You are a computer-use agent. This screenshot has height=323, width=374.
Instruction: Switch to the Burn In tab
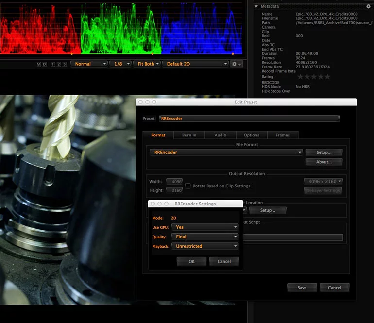(x=189, y=135)
